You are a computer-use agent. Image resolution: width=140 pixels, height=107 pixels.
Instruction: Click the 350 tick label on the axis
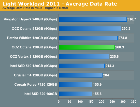click(x=134, y=102)
